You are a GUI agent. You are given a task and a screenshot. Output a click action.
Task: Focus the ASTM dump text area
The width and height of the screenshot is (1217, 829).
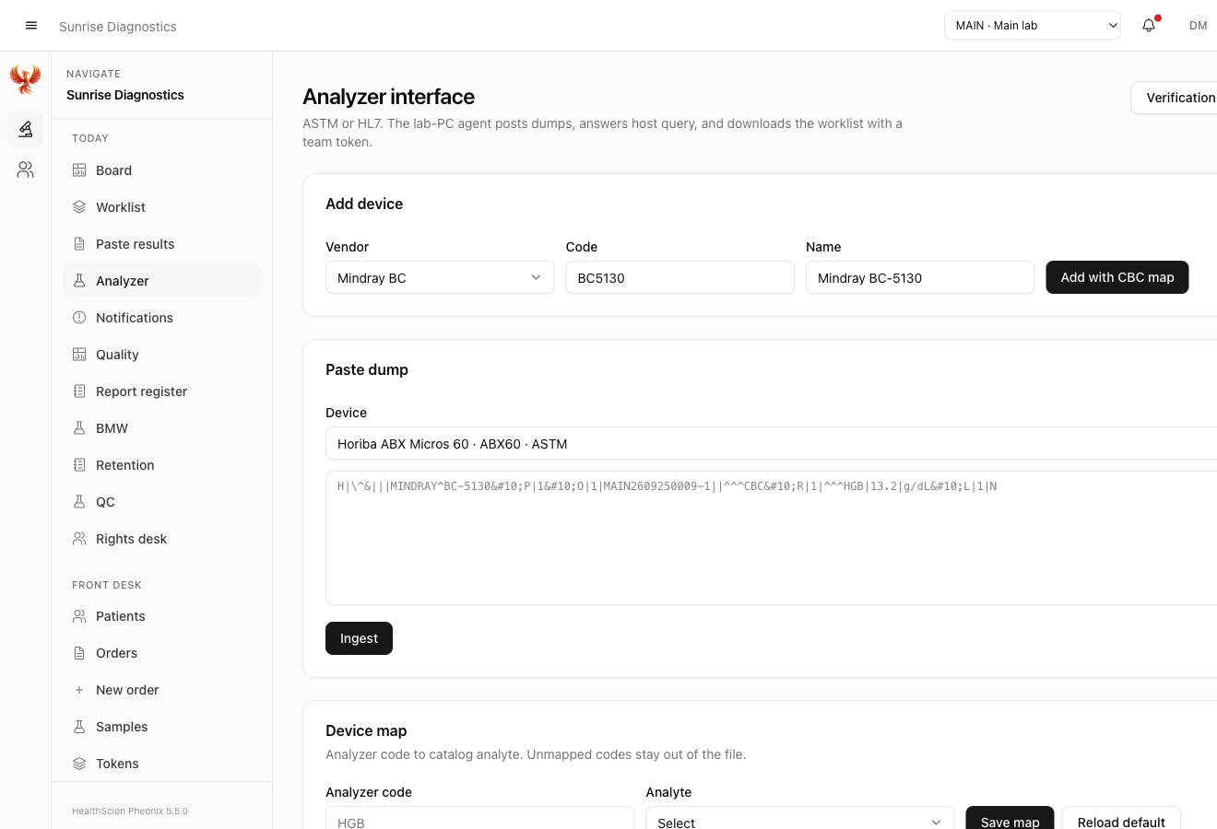pyautogui.click(x=771, y=538)
